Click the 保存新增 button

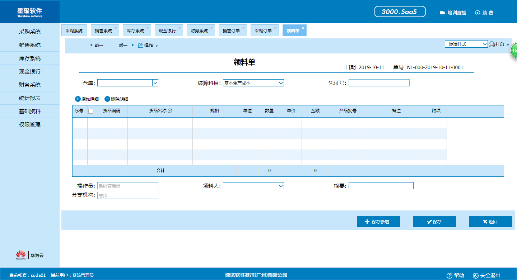[379, 222]
